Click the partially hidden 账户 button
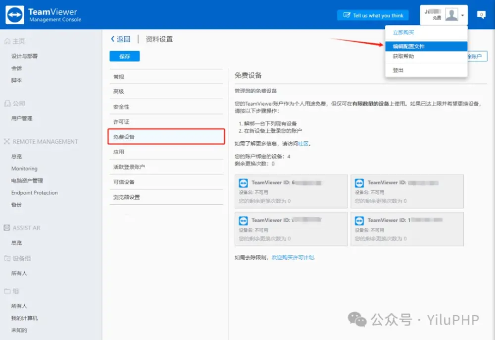Image resolution: width=495 pixels, height=340 pixels. click(477, 56)
